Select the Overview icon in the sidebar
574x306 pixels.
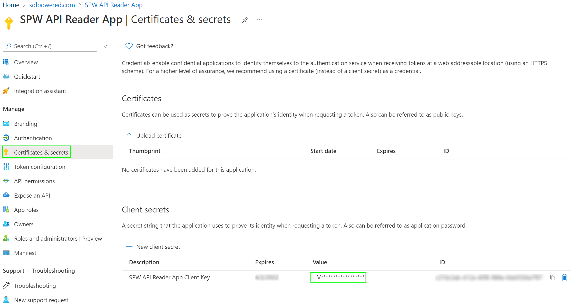[6, 62]
